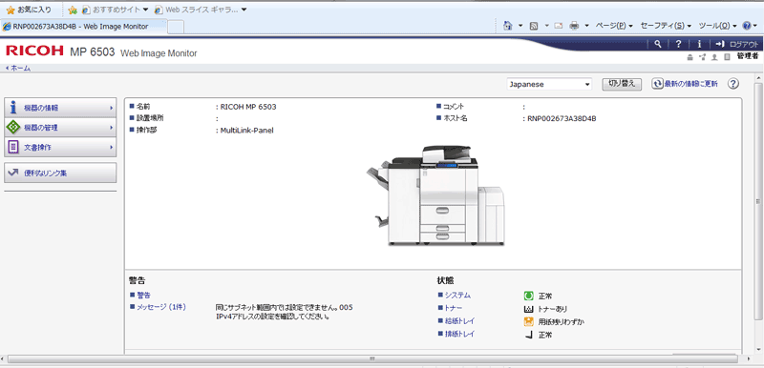Open 便利なリンク集 links button
The width and height of the screenshot is (764, 368).
click(x=60, y=173)
